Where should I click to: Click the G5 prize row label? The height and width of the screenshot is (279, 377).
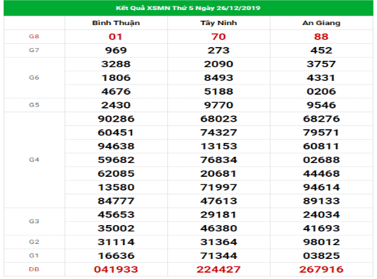(34, 104)
